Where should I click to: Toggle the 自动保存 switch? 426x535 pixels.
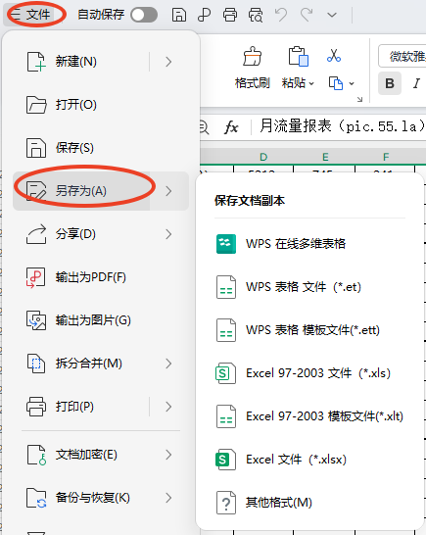coord(144,15)
